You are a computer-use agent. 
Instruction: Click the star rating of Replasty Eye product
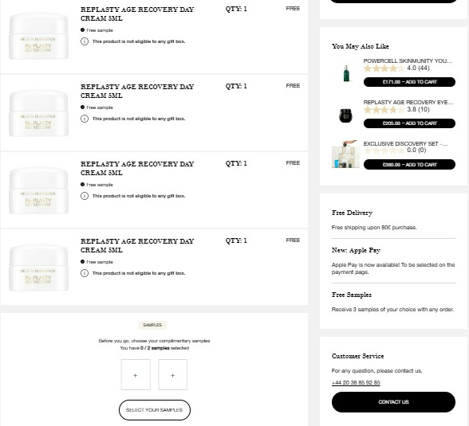click(x=384, y=110)
